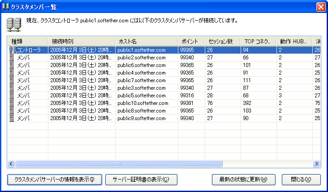Sort by the TCP コネク... column header
The image size is (328, 192).
pos(258,42)
